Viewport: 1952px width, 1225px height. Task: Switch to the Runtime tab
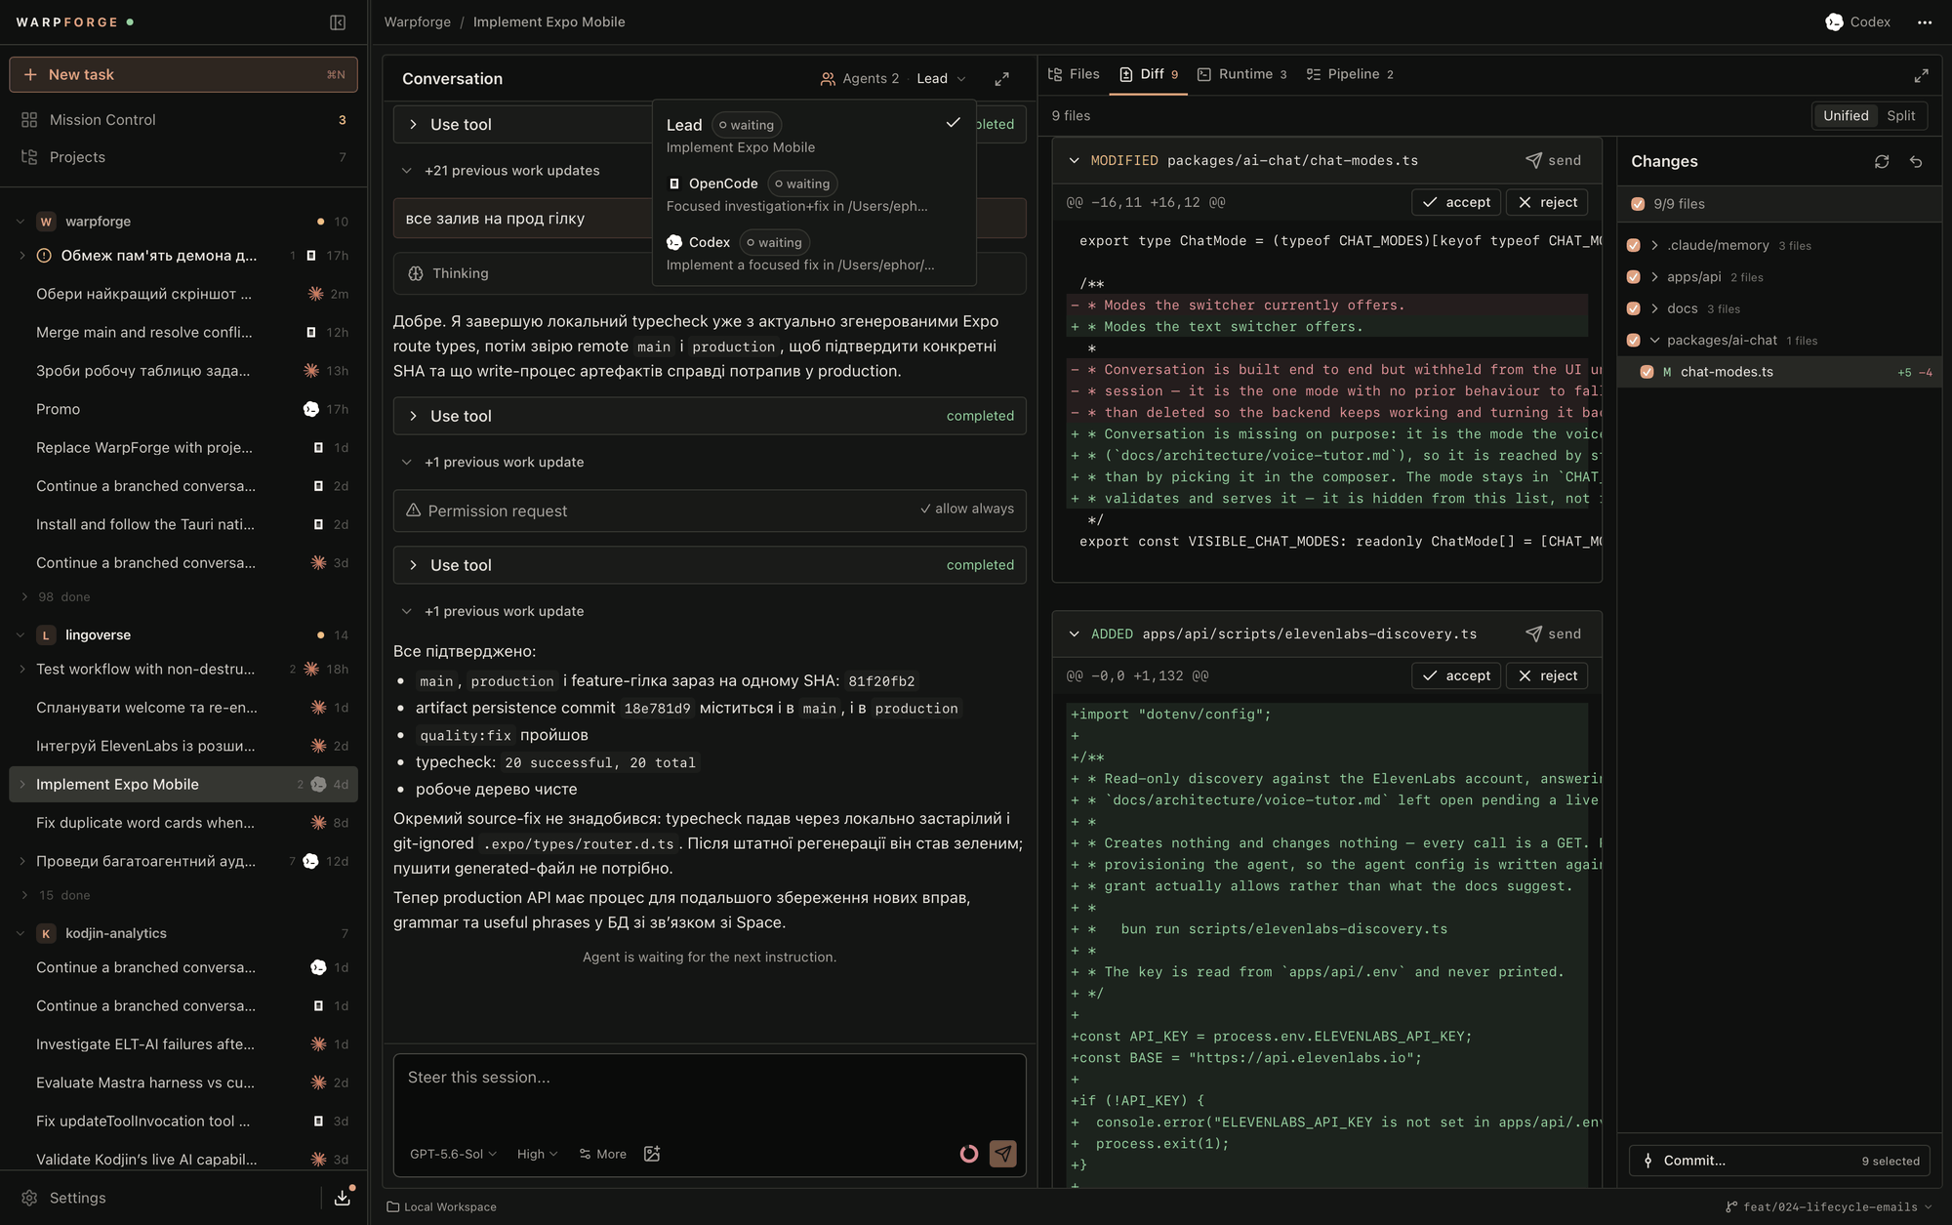click(x=1242, y=74)
